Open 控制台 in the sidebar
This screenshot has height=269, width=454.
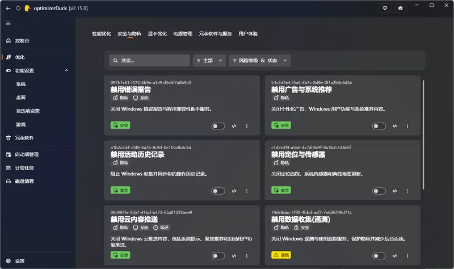point(37,41)
